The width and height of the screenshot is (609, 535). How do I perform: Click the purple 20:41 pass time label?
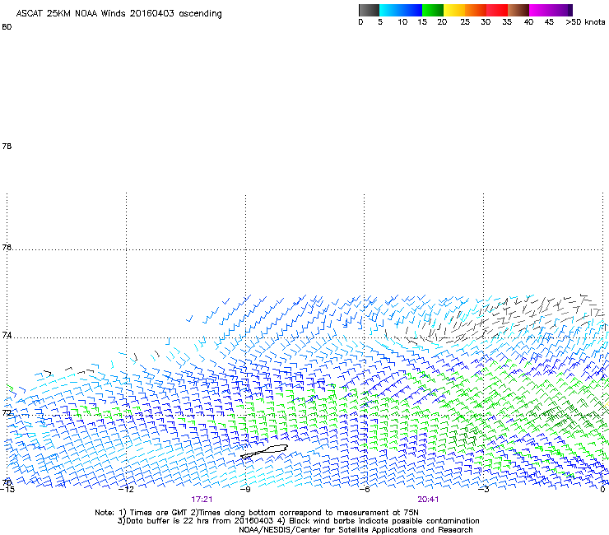coord(428,500)
